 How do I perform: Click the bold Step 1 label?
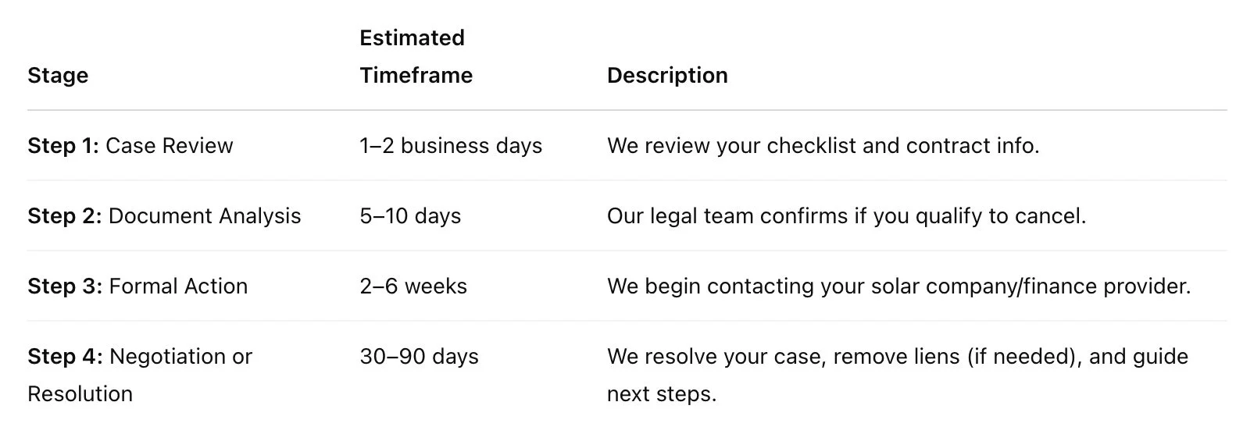coord(63,146)
